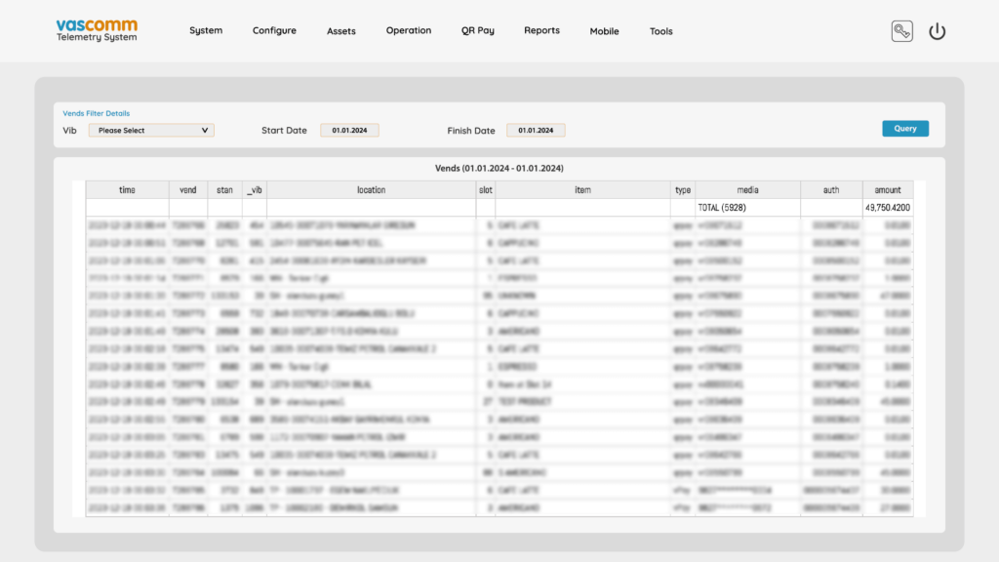Image resolution: width=999 pixels, height=562 pixels.
Task: Open the System menu
Action: click(206, 30)
